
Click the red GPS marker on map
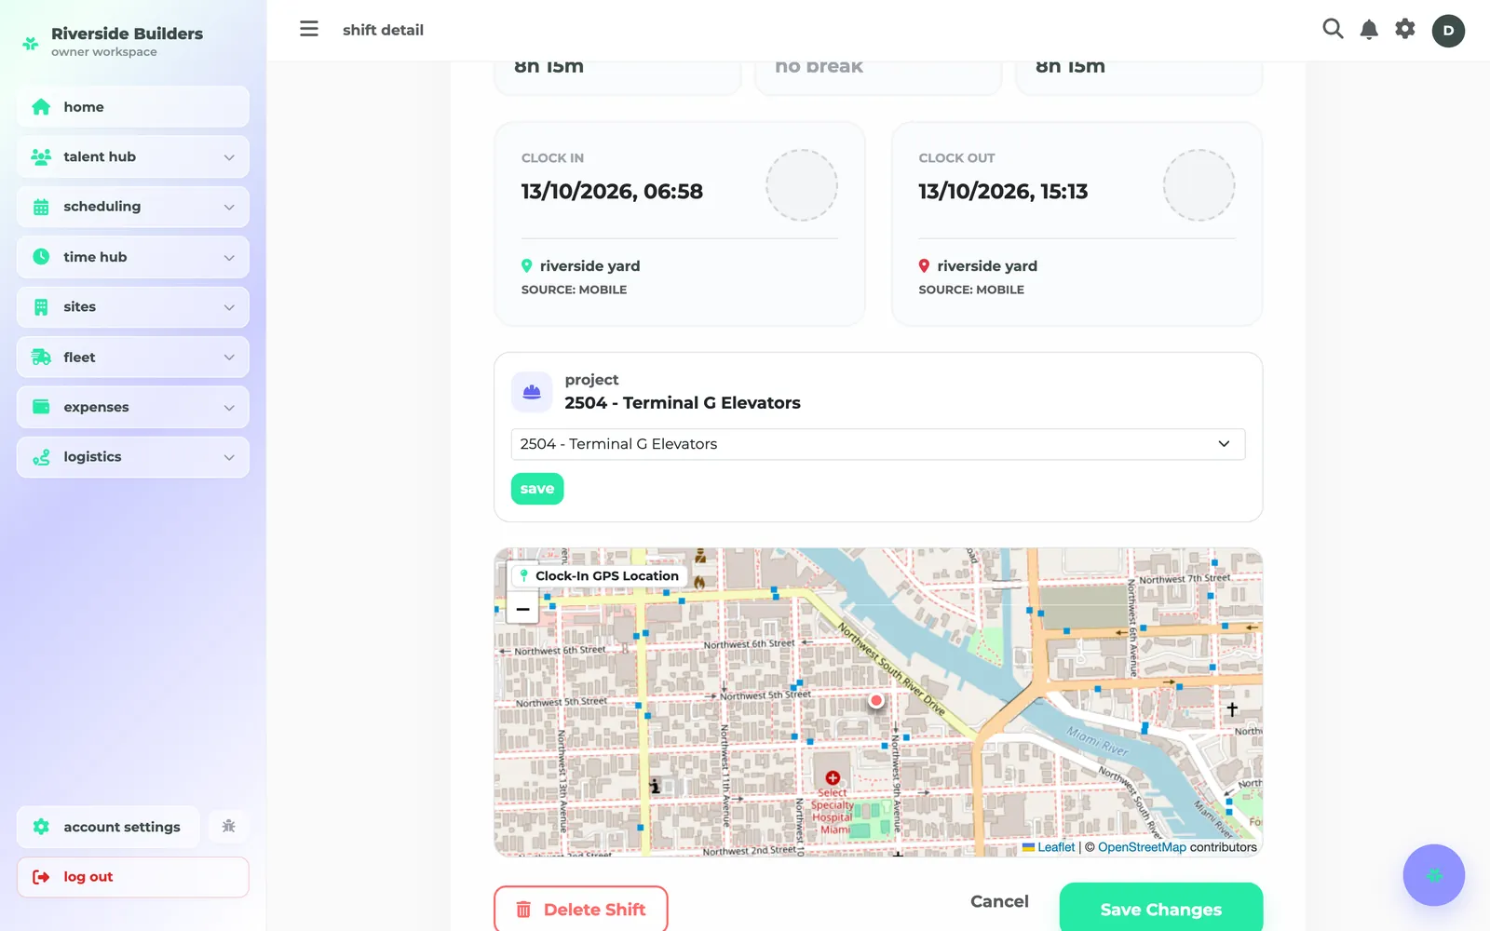coord(876,700)
